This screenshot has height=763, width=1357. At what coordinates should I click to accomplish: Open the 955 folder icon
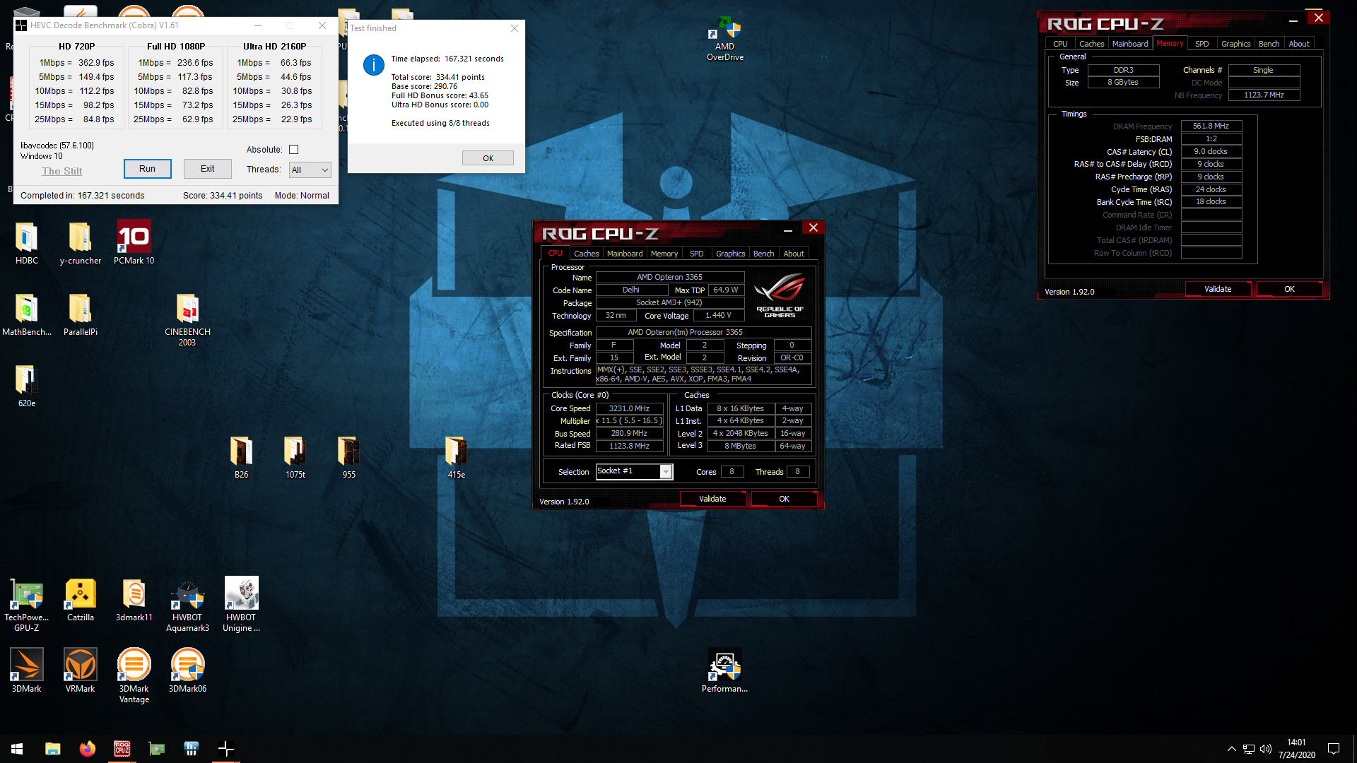(x=348, y=457)
